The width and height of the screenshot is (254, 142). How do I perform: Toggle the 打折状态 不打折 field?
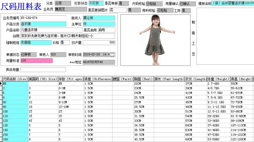tap(96, 3)
